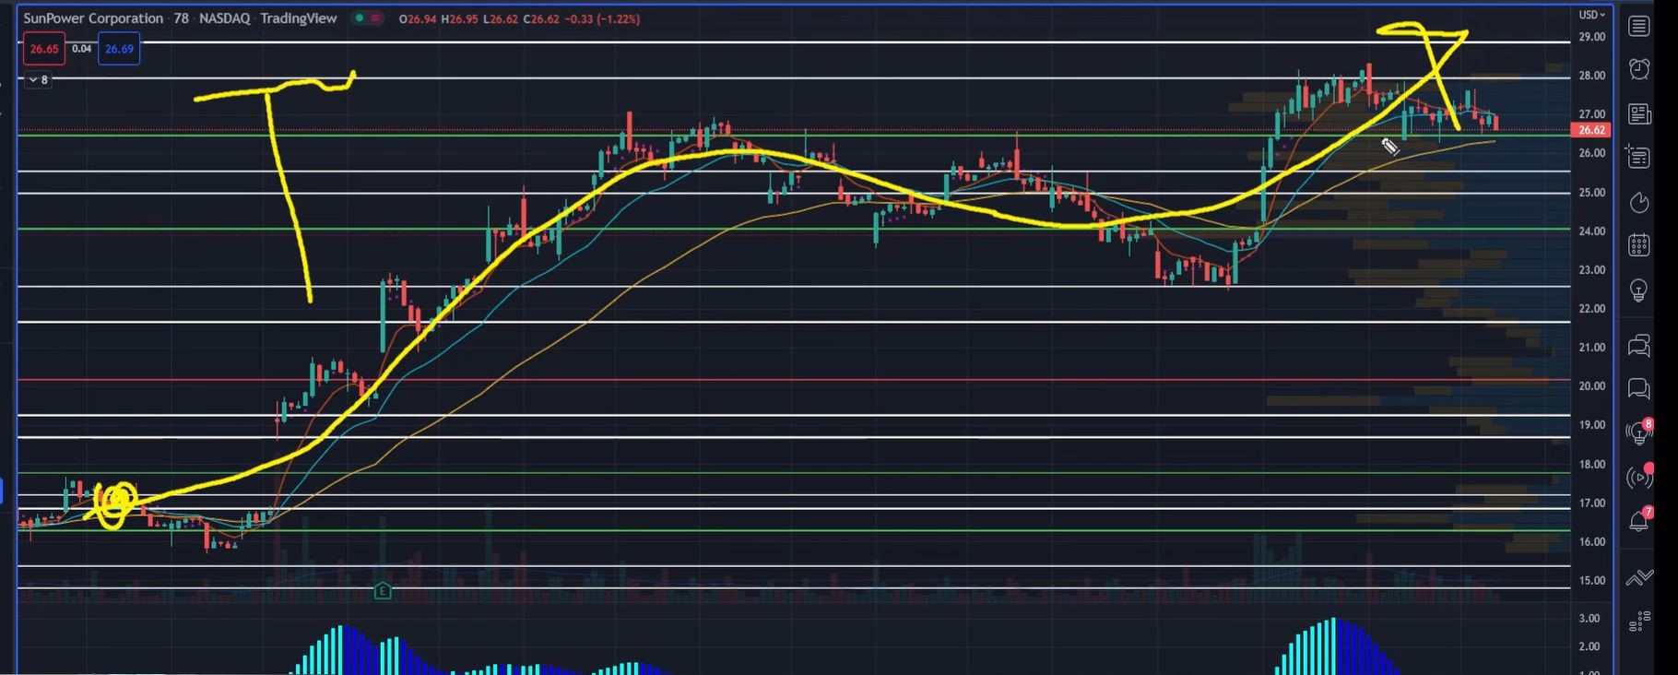Click the earnings E marker on chart
The height and width of the screenshot is (675, 1678).
pos(383,591)
